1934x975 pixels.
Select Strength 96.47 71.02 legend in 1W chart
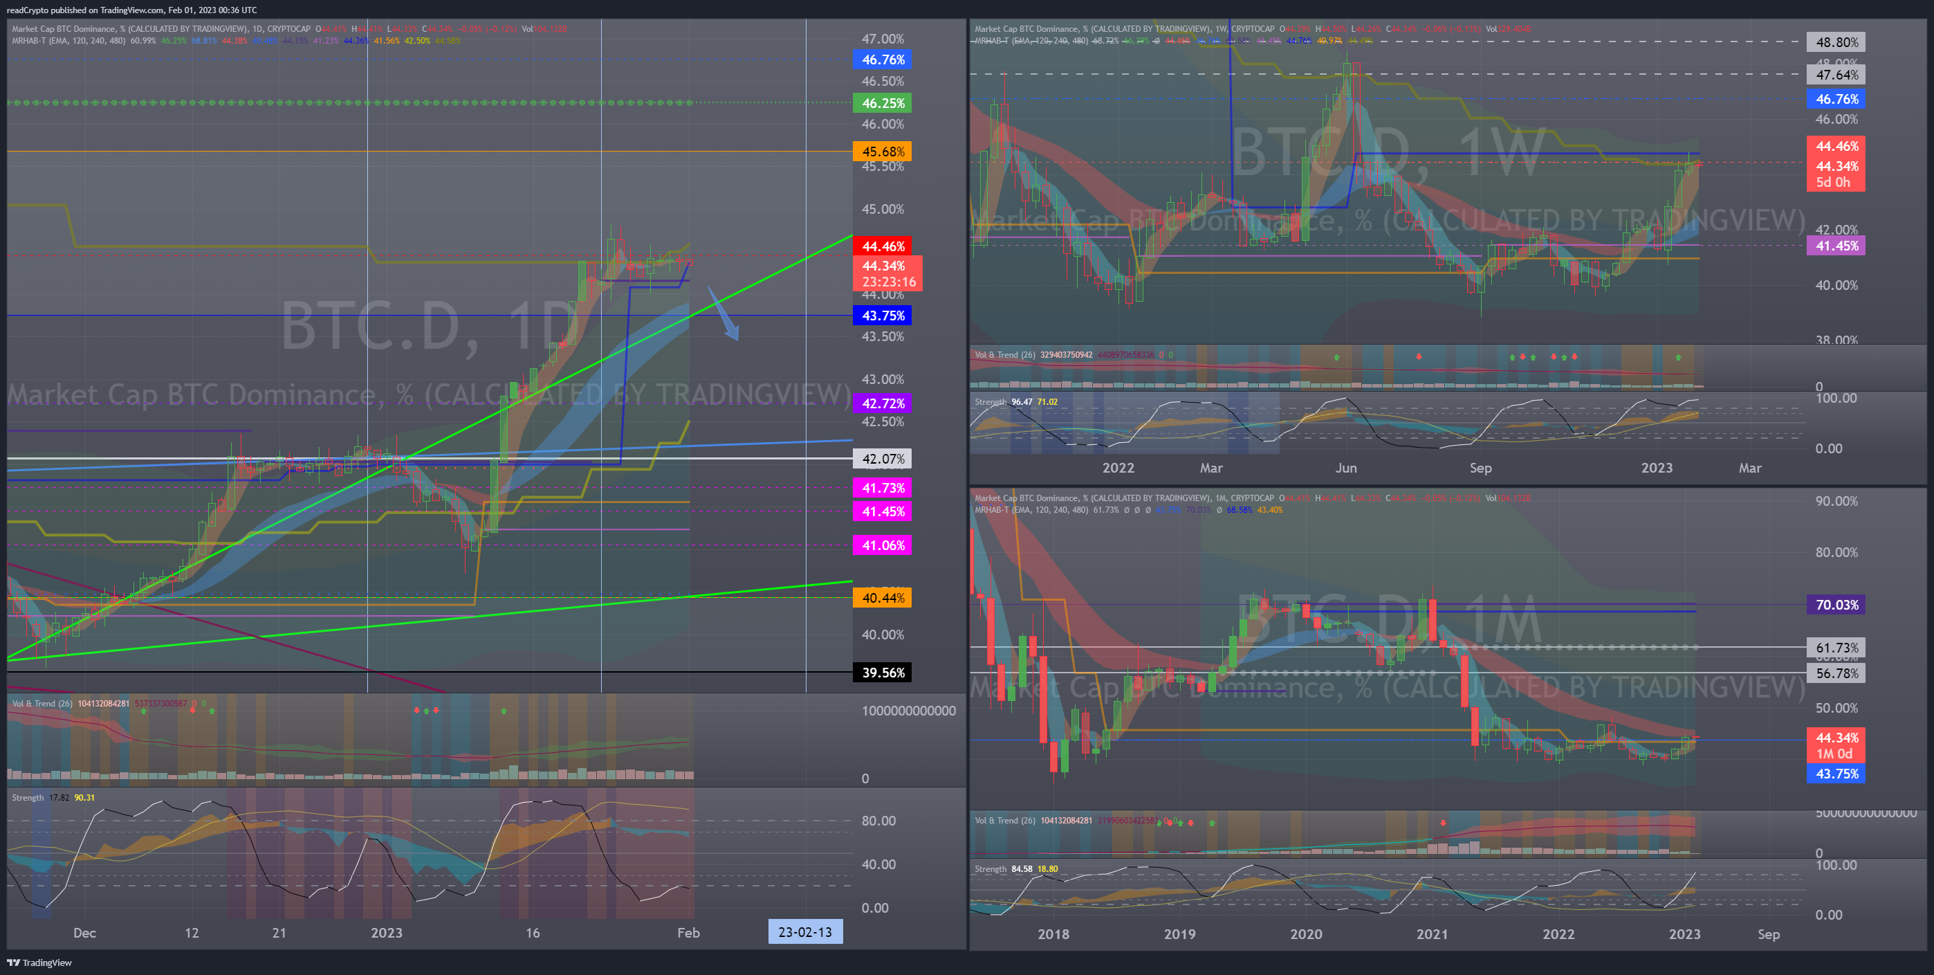pos(1016,402)
